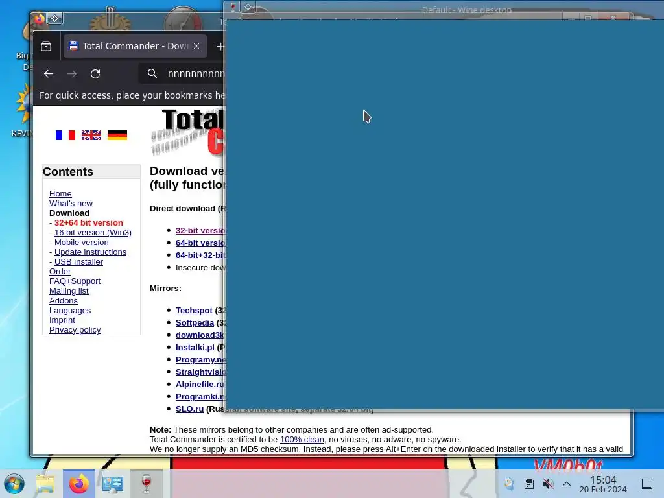Open the Softpedia mirror link
Screen dimensions: 664x498
coord(195,323)
